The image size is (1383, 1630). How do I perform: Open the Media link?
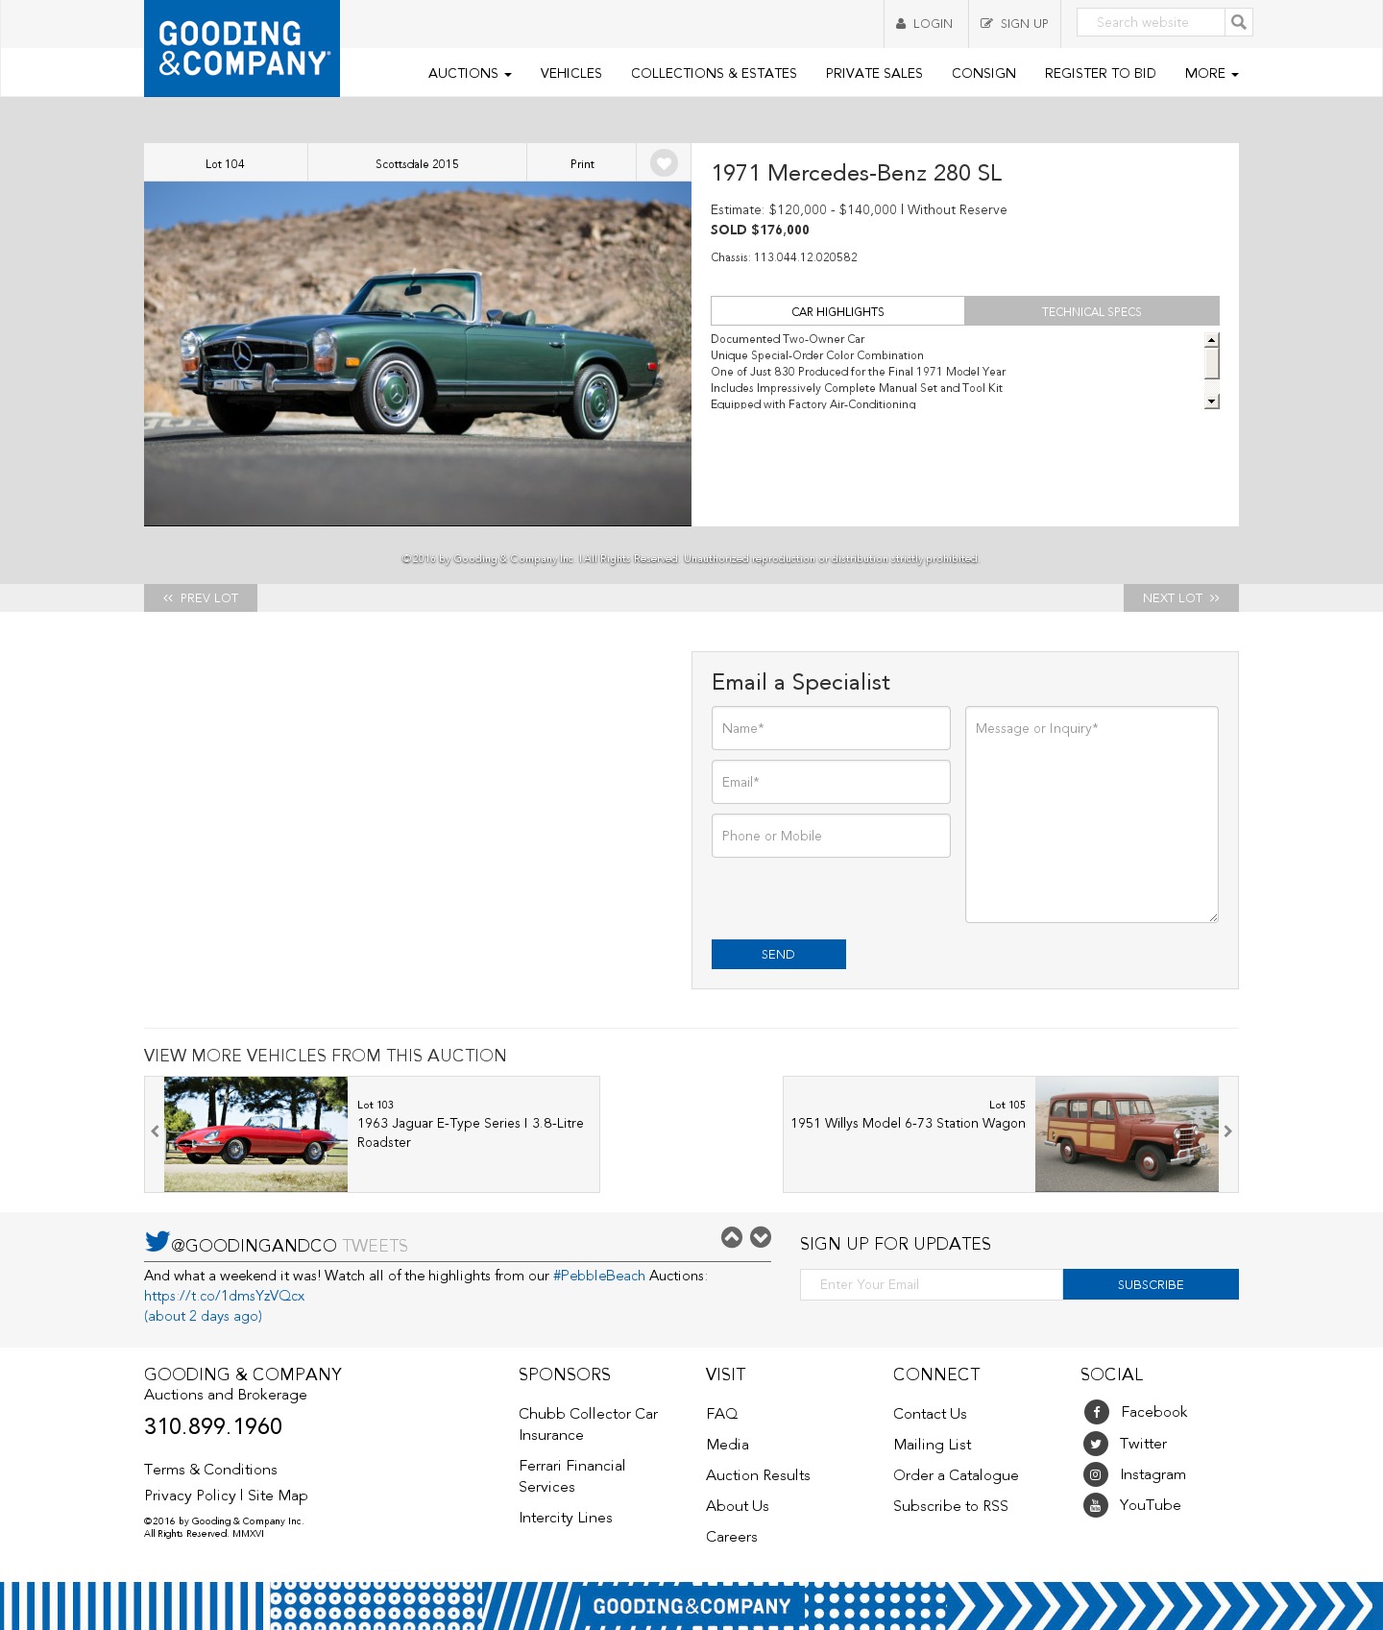click(727, 1445)
